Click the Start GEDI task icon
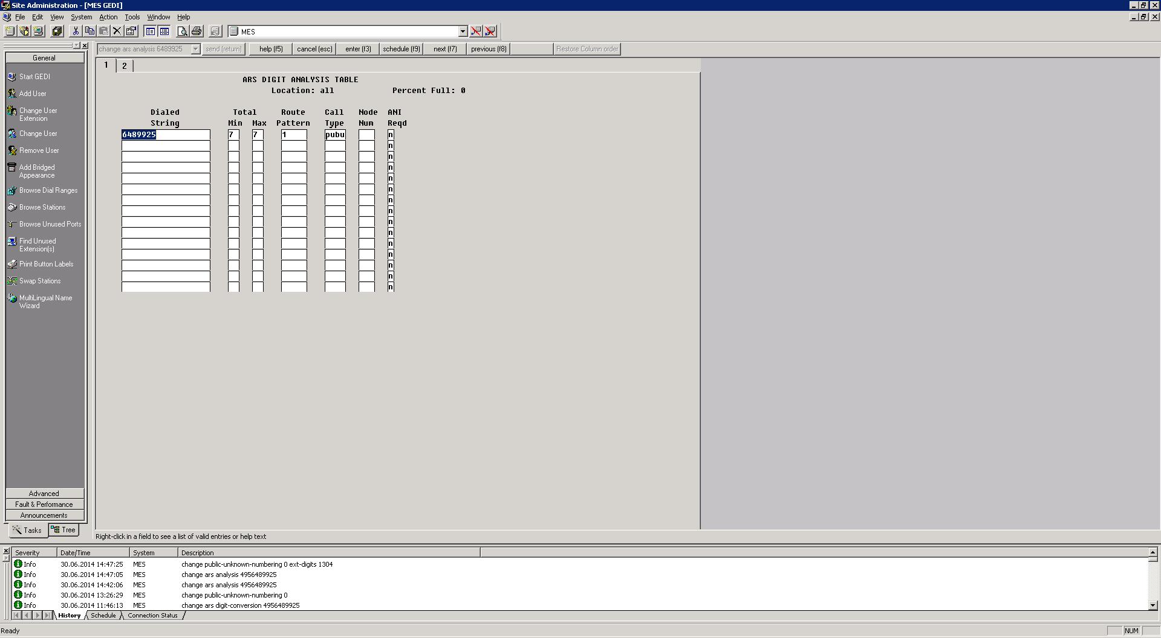Image resolution: width=1161 pixels, height=638 pixels. (12, 77)
